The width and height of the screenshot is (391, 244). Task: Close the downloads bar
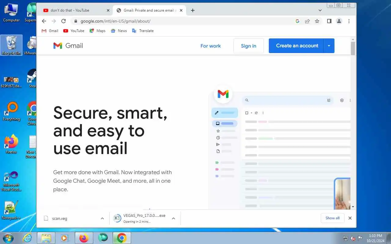pyautogui.click(x=350, y=218)
